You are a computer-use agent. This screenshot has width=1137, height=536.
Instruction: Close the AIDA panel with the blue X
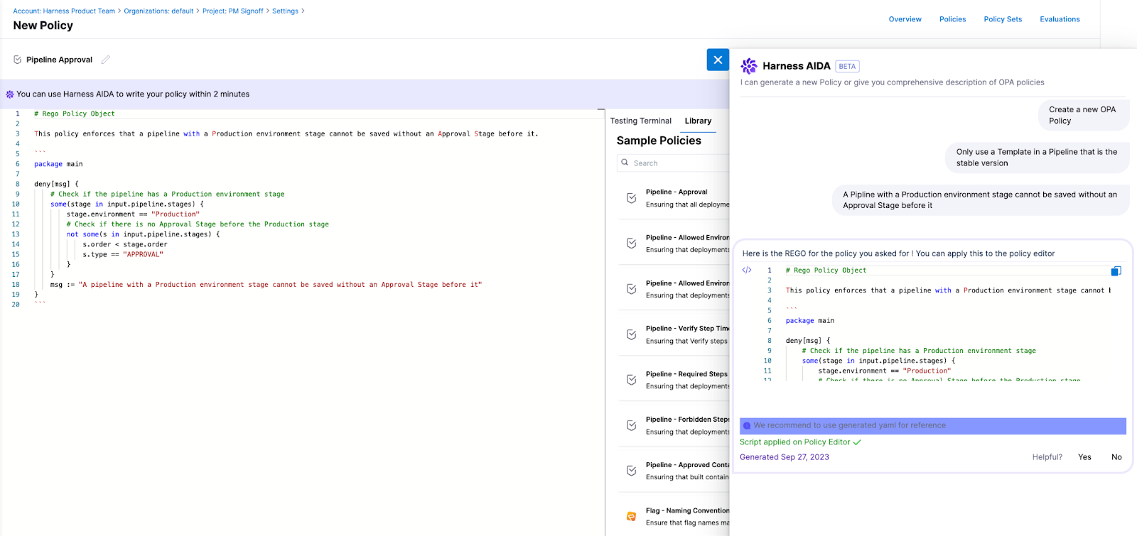pyautogui.click(x=718, y=60)
